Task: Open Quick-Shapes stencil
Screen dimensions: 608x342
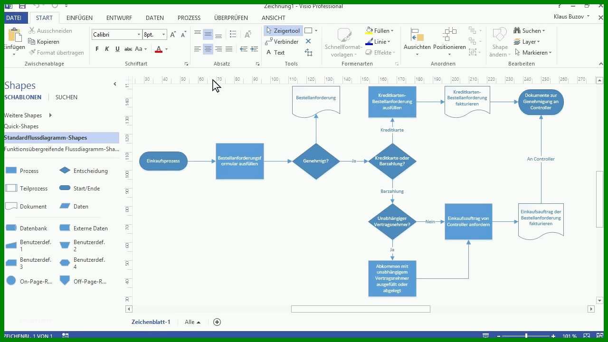Action: 21,126
